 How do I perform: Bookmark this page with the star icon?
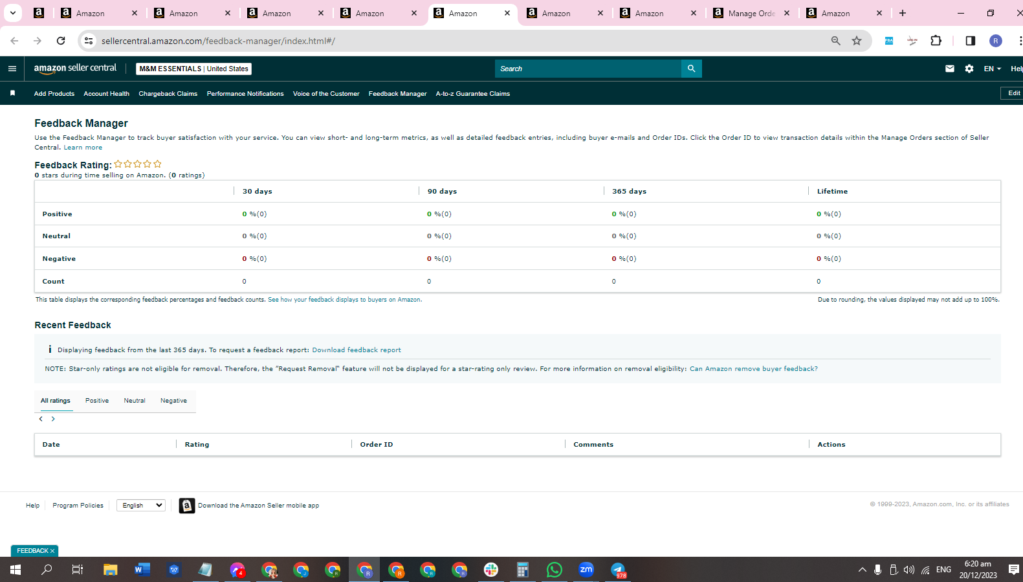click(x=857, y=41)
